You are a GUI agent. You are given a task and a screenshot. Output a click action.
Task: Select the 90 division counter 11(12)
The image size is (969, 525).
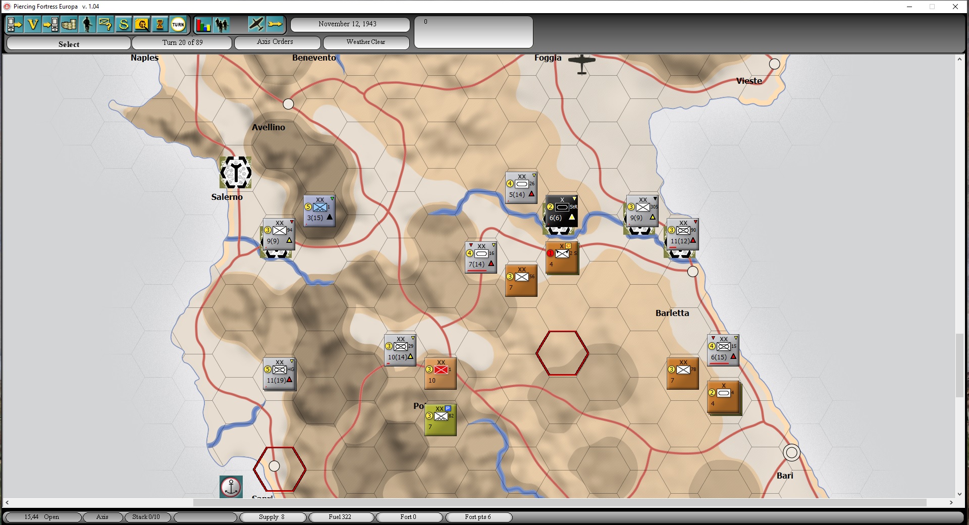click(x=683, y=234)
